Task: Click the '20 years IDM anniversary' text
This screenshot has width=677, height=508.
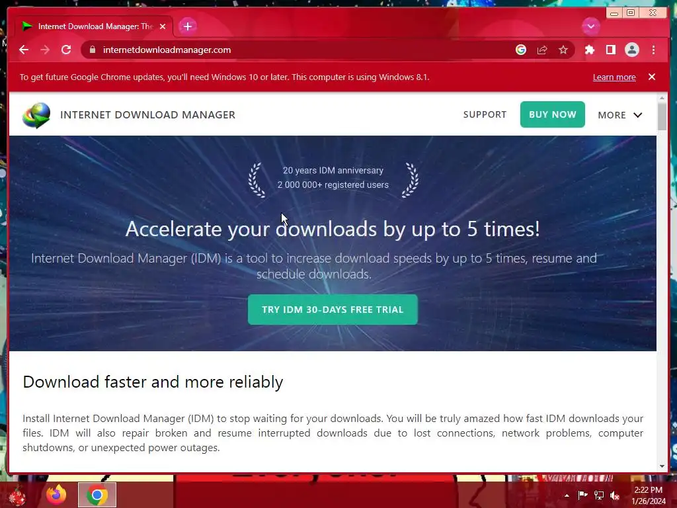Action: (333, 171)
